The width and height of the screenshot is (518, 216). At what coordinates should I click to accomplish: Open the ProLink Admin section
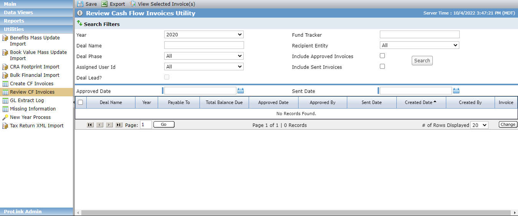[x=36, y=211]
